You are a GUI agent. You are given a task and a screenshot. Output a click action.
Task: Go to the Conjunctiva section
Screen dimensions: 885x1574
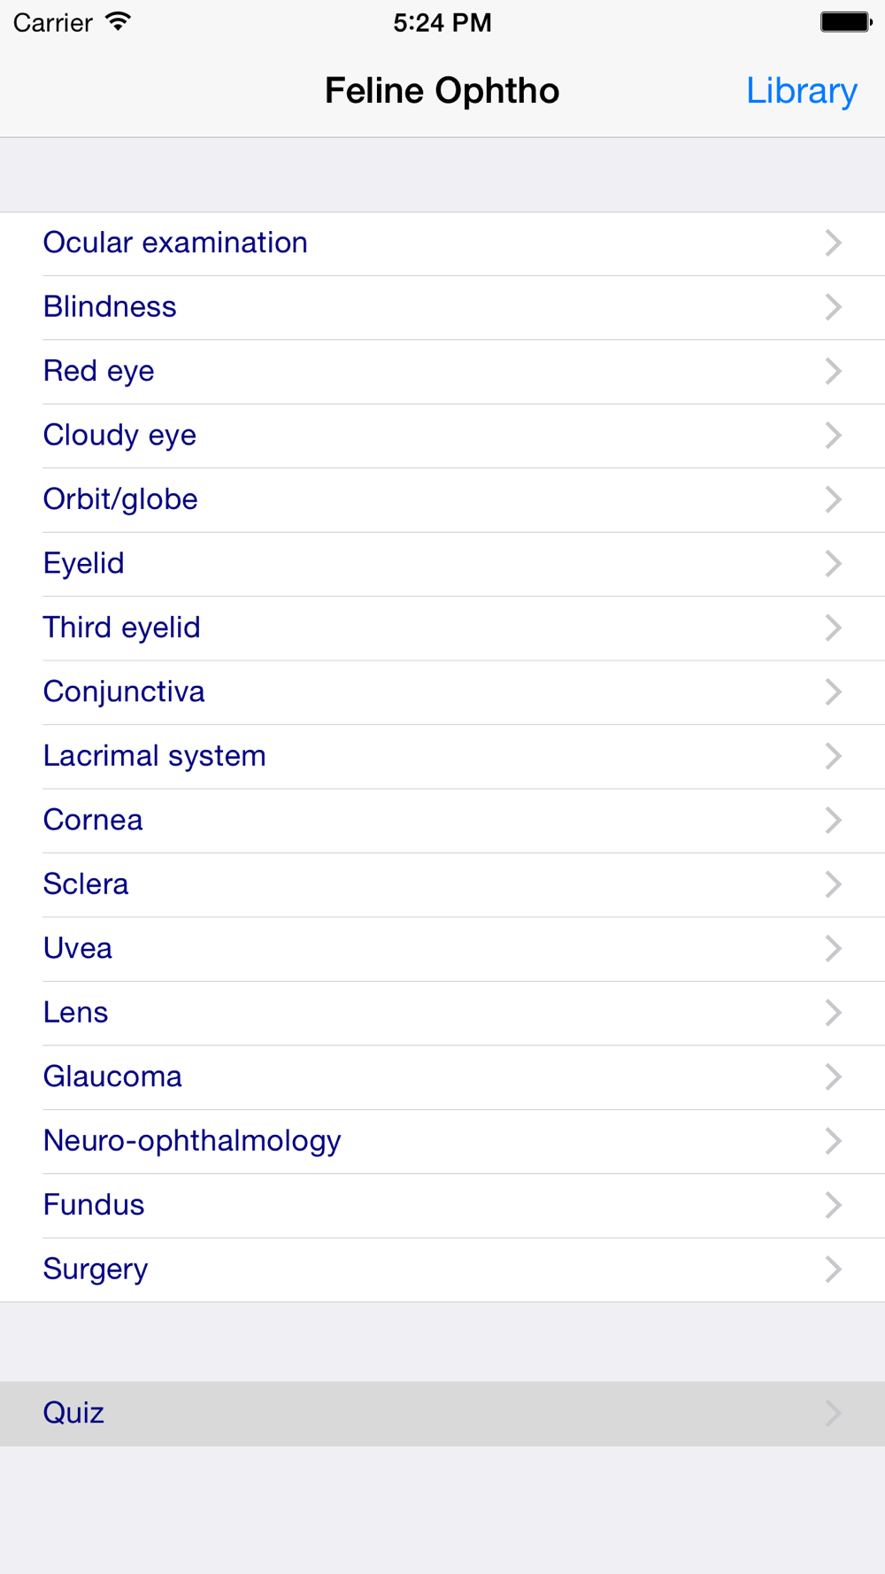click(442, 692)
